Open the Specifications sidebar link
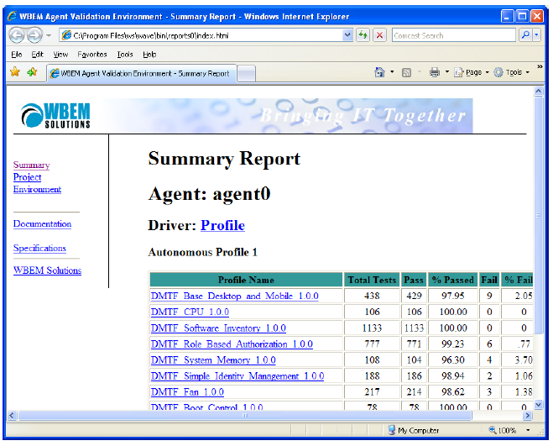The image size is (553, 446). point(39,249)
